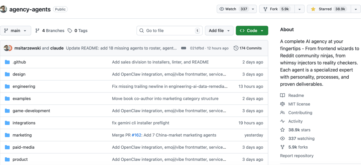This screenshot has width=361, height=165.
Task: Open the MIT license sidebar link
Action: pyautogui.click(x=295, y=104)
